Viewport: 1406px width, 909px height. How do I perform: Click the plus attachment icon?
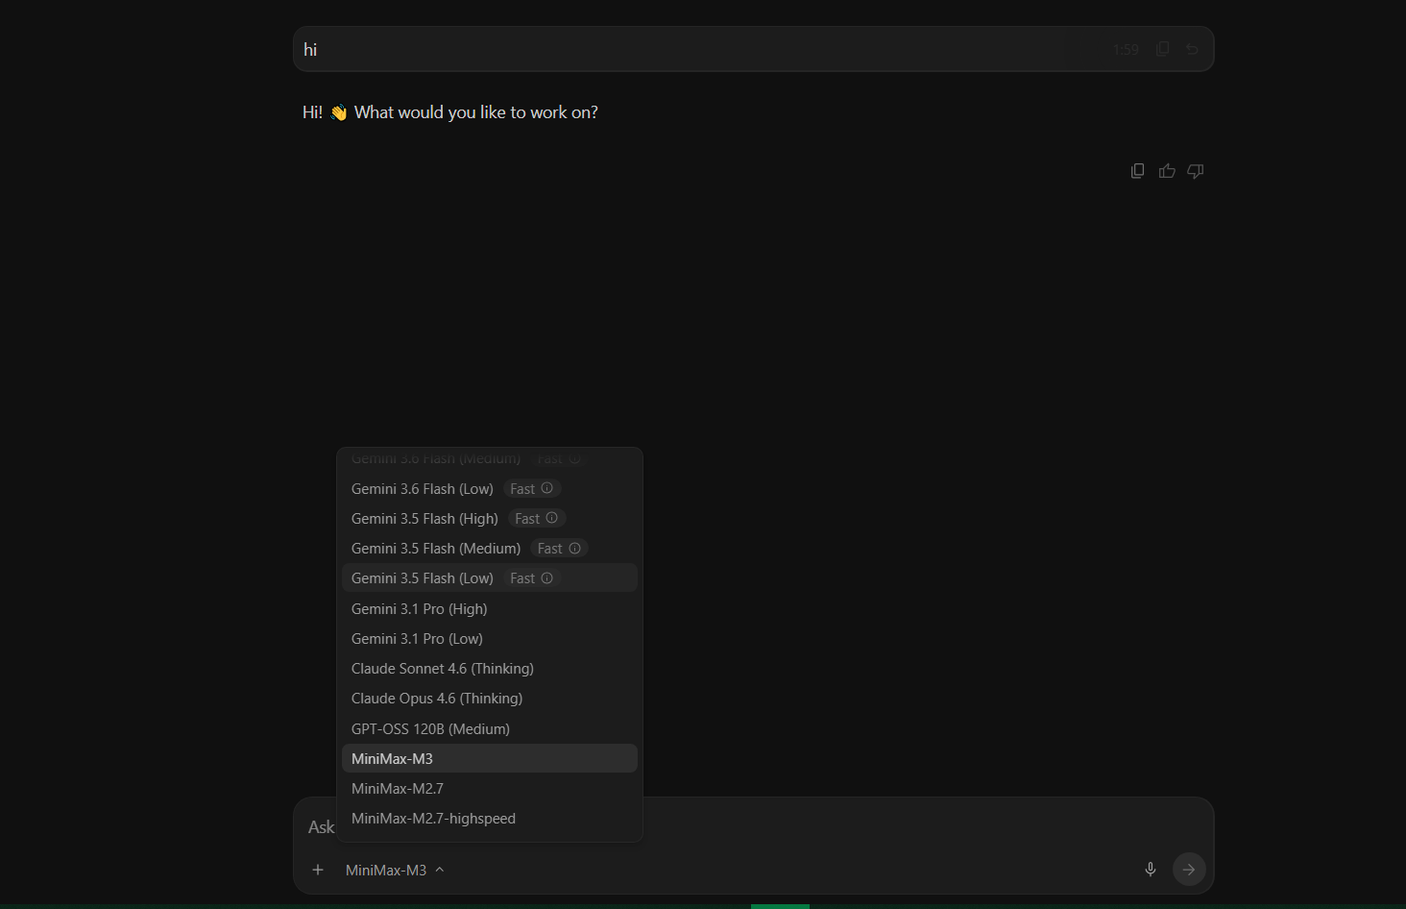click(318, 870)
